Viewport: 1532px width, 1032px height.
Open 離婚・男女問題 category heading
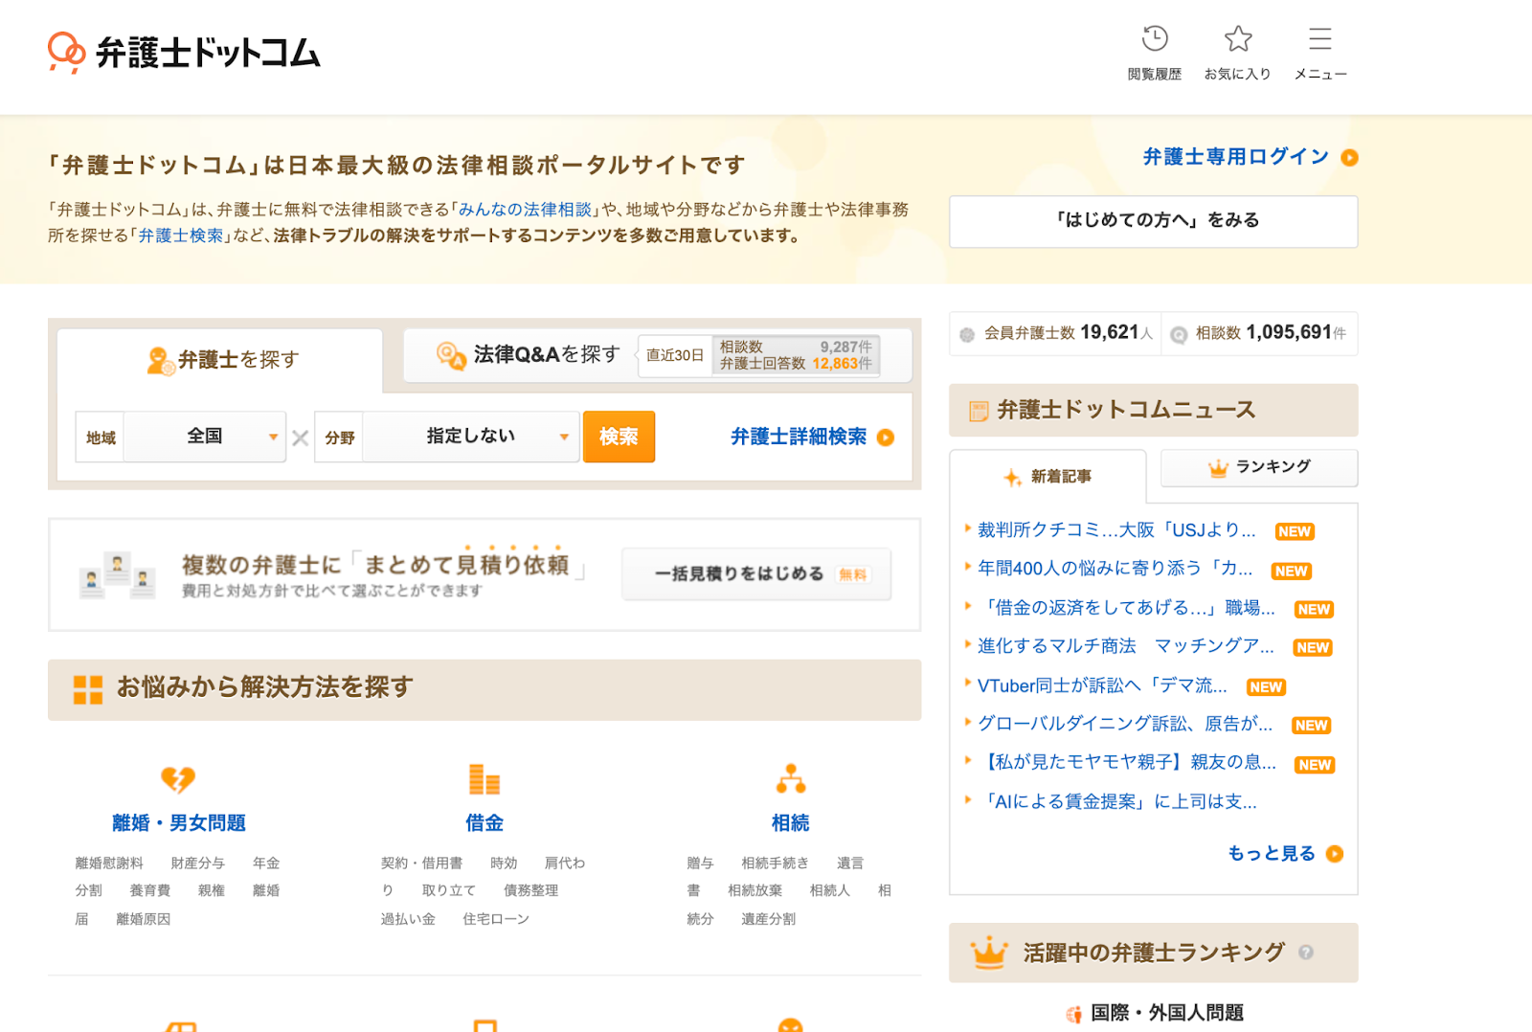click(179, 823)
